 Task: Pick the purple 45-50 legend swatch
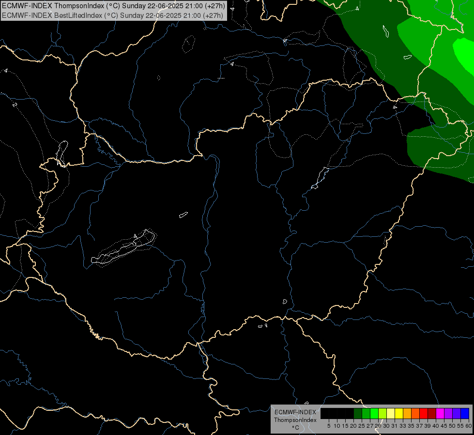tap(449, 413)
